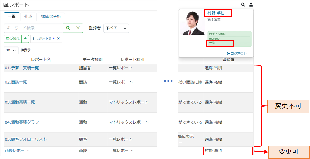
Task: Click the 一般 role text in profile popup
Action: (x=212, y=43)
